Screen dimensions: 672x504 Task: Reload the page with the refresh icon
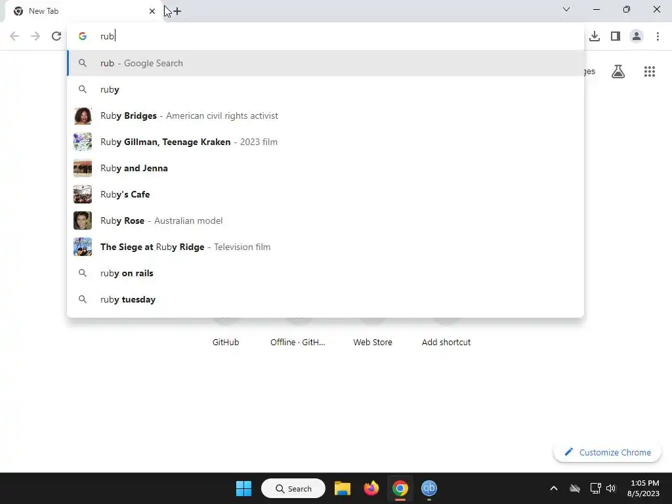pos(56,36)
